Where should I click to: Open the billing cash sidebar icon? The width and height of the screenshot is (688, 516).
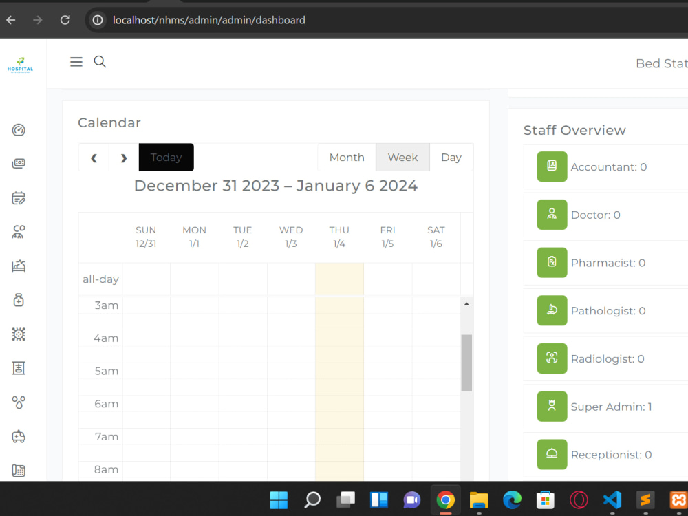coord(19,163)
